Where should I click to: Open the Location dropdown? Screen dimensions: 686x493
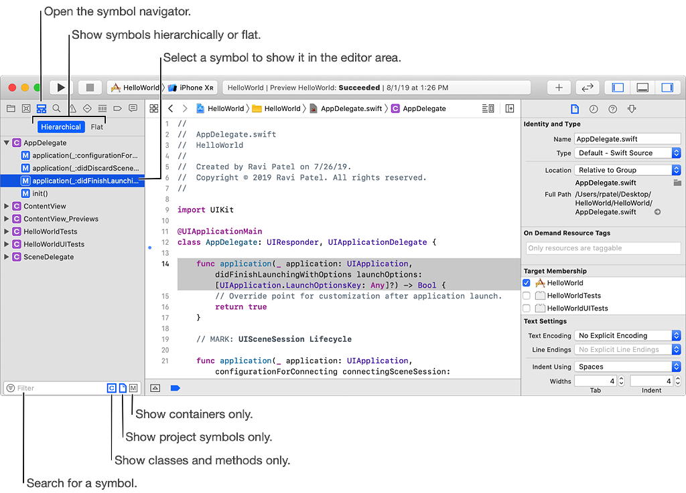pos(627,170)
